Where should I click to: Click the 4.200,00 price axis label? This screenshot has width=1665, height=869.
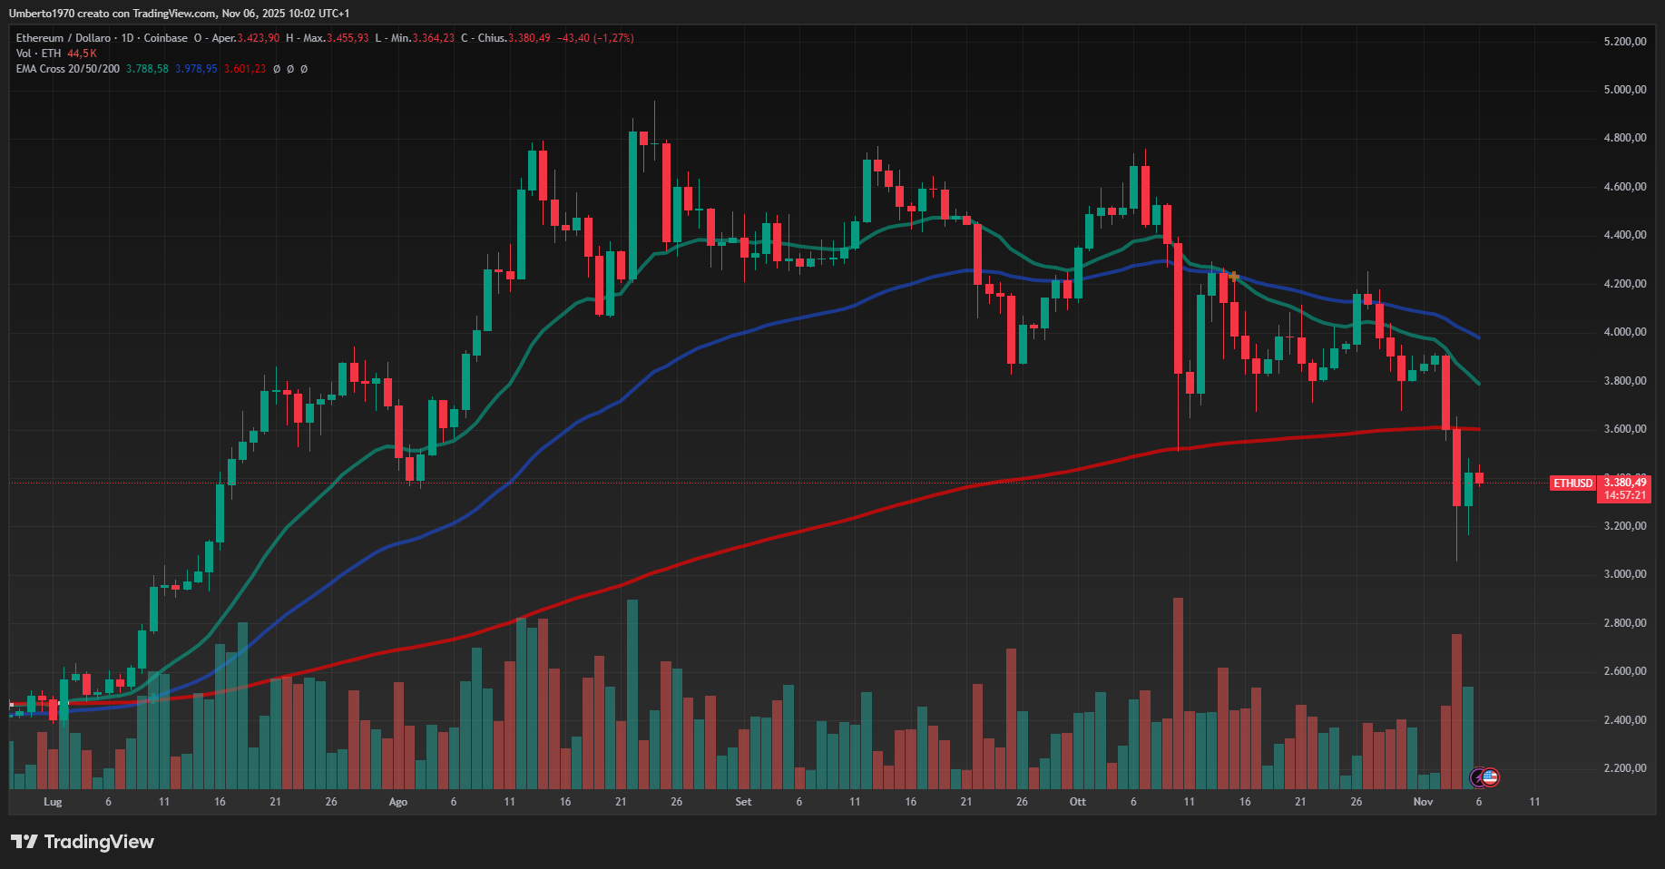coord(1625,284)
